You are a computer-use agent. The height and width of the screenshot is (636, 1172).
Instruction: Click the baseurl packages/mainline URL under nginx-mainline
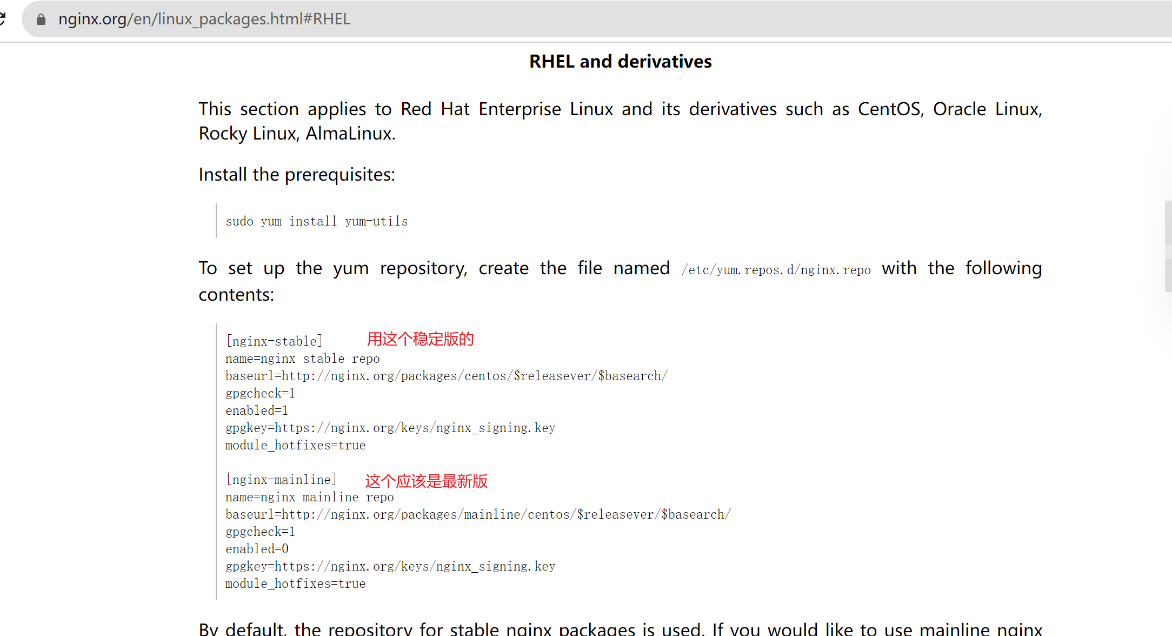pos(477,514)
